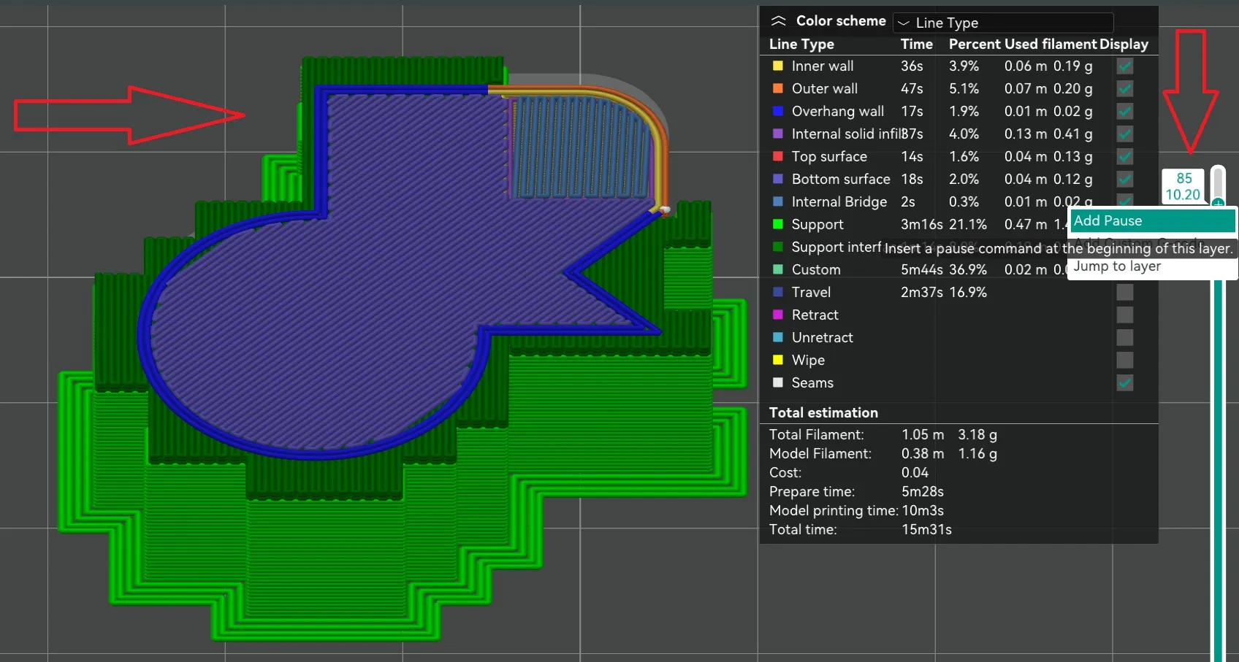Click the plus icon on the layer slider

[x=1218, y=203]
